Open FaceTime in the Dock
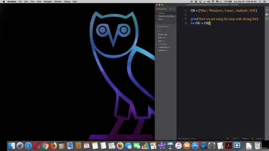 coord(137,146)
